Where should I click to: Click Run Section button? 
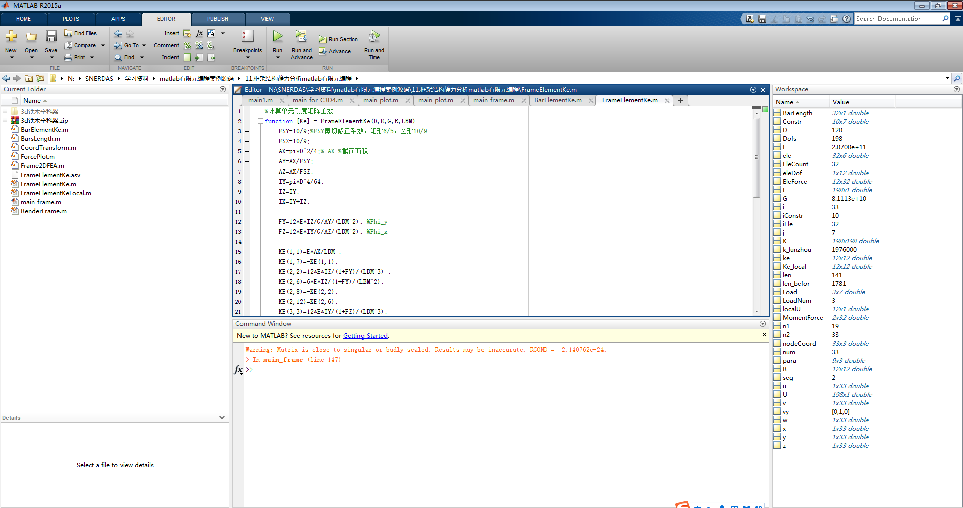(338, 39)
